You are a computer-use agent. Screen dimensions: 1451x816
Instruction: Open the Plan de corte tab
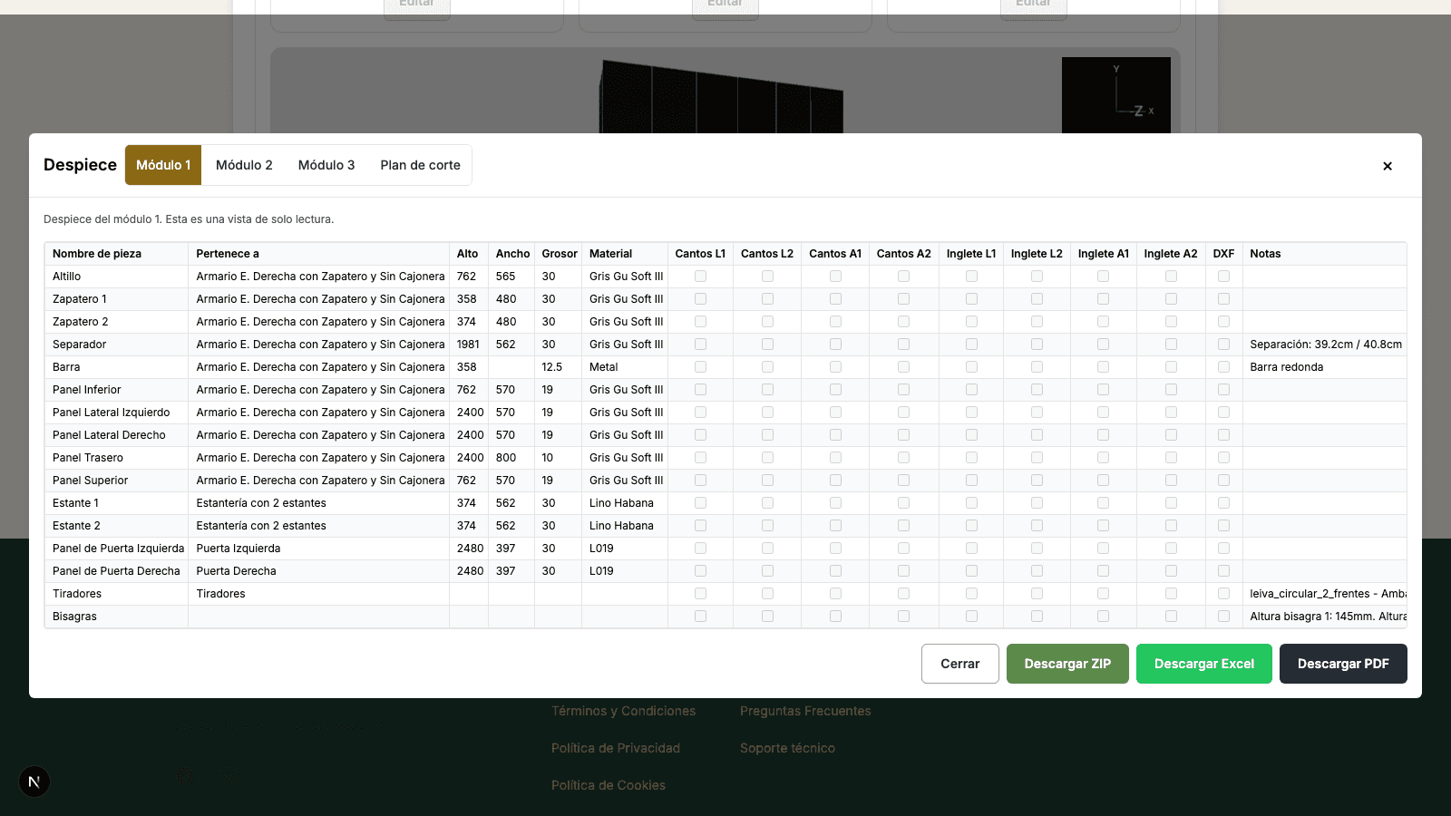(420, 165)
